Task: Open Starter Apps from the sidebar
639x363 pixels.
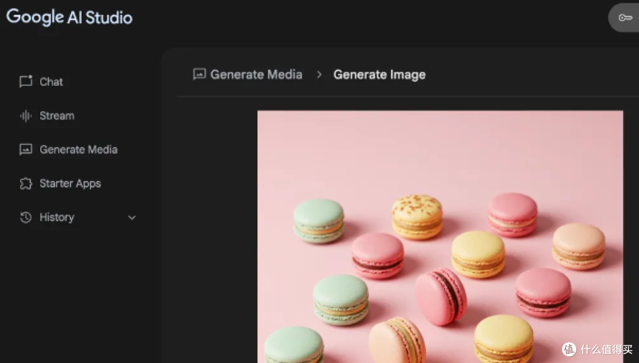Action: click(x=70, y=184)
